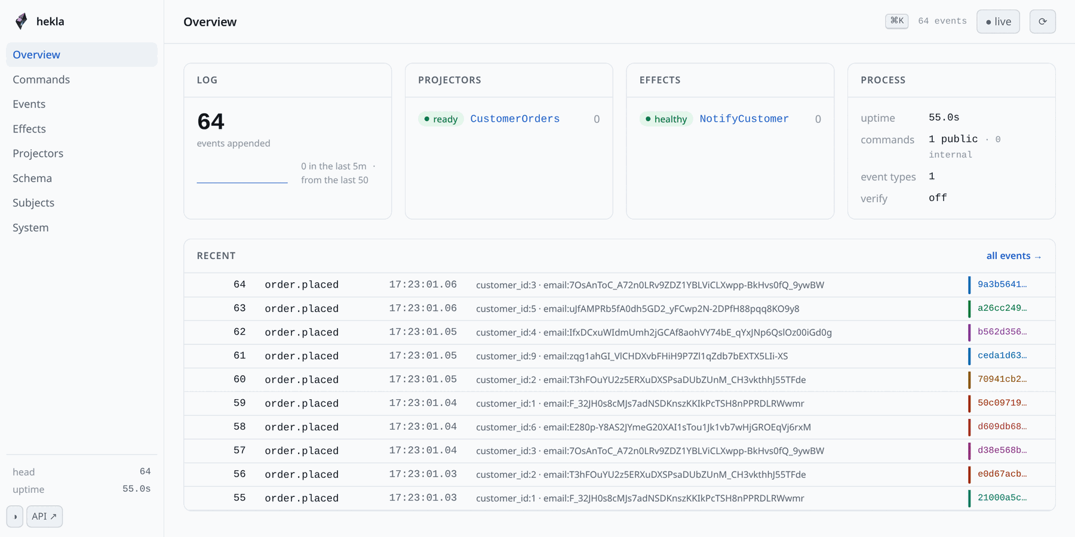Screen dimensions: 1075x537
Task: Click the uptime value 55.0s in Process card
Action: pos(944,118)
